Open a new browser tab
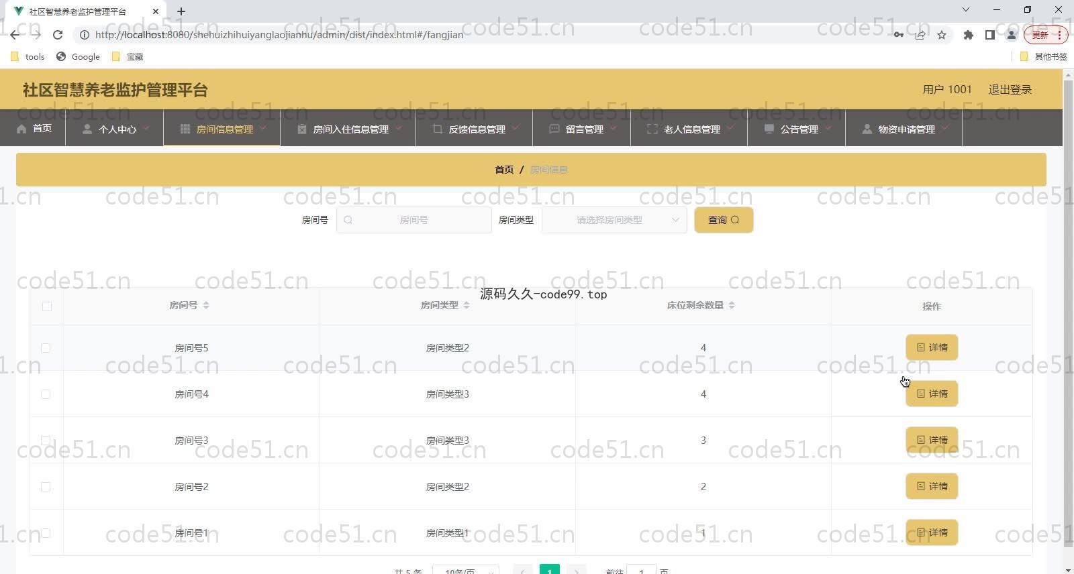 [181, 11]
